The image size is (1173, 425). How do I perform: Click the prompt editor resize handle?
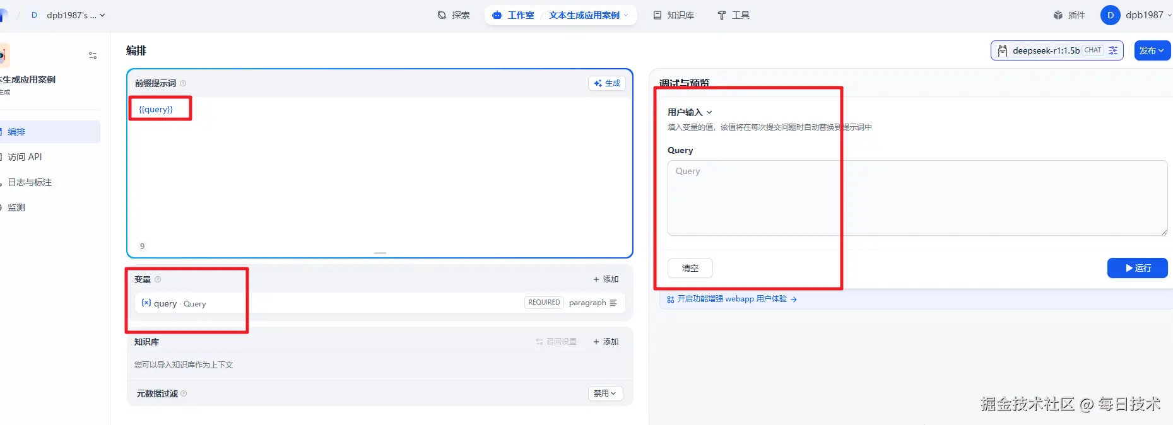[380, 253]
